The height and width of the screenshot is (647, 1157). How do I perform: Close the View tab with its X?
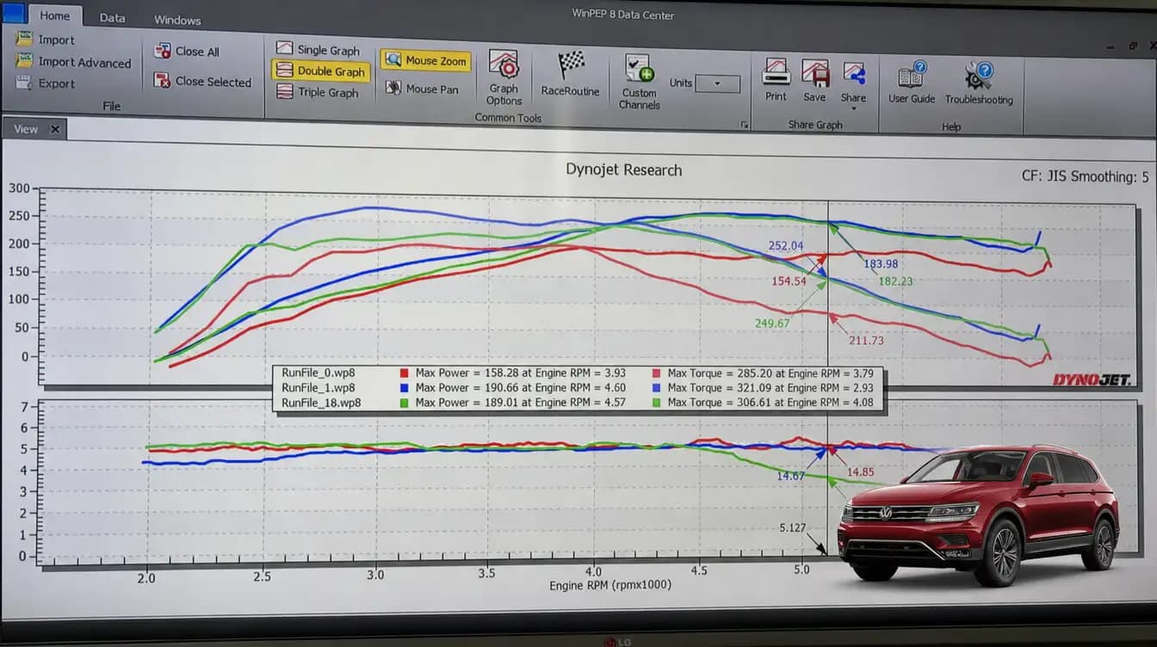(55, 129)
